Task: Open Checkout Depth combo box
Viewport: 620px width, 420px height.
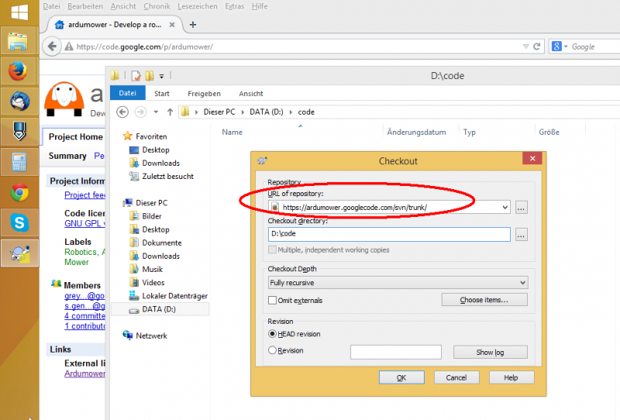Action: click(398, 282)
